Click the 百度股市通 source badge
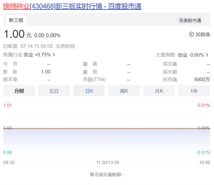This screenshot has width=214, height=185. pyautogui.click(x=190, y=20)
